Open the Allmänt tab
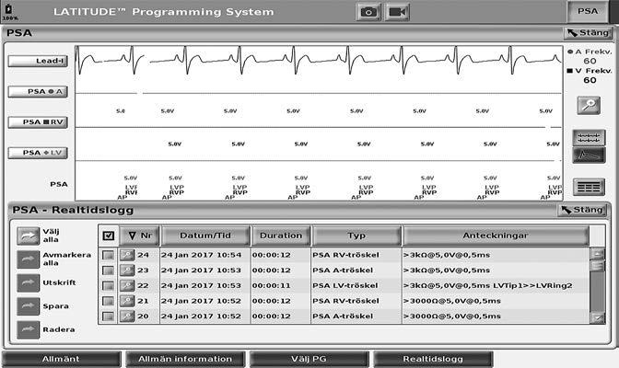Screen dimensions: 619x368 [61, 359]
